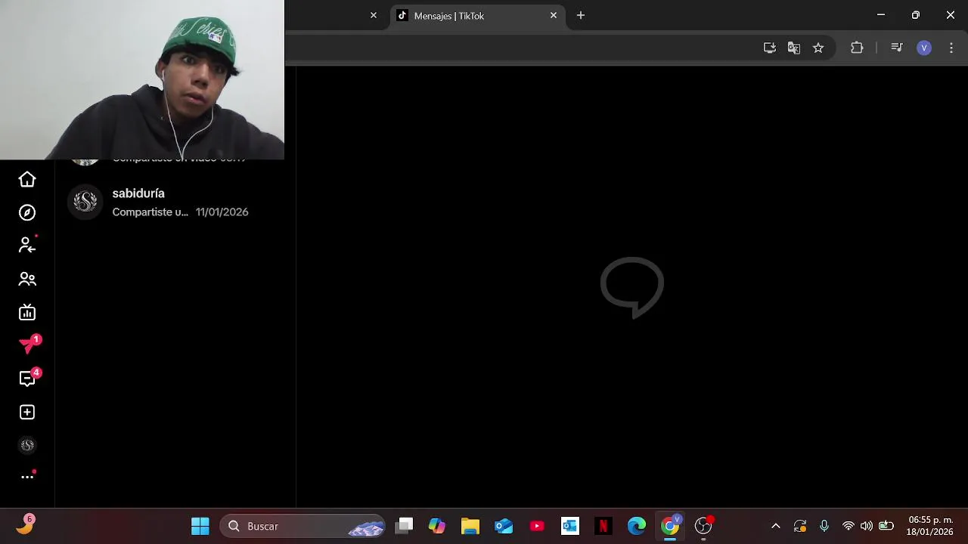Open classic Outlook taskbar icon
This screenshot has width=968, height=544.
pos(570,526)
